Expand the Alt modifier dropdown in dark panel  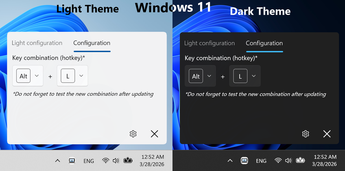click(200, 76)
